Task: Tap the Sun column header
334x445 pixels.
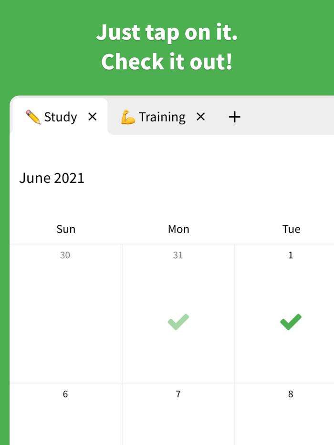Action: [x=65, y=229]
